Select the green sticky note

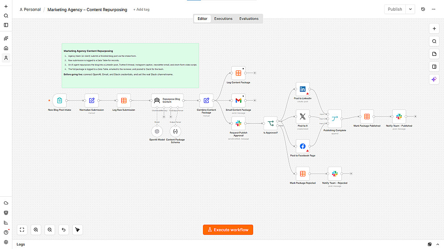pyautogui.click(x=130, y=66)
